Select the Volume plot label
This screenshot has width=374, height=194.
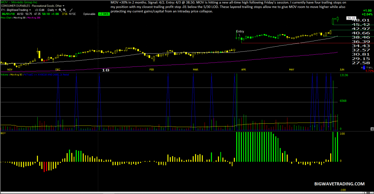pyautogui.click(x=4, y=75)
